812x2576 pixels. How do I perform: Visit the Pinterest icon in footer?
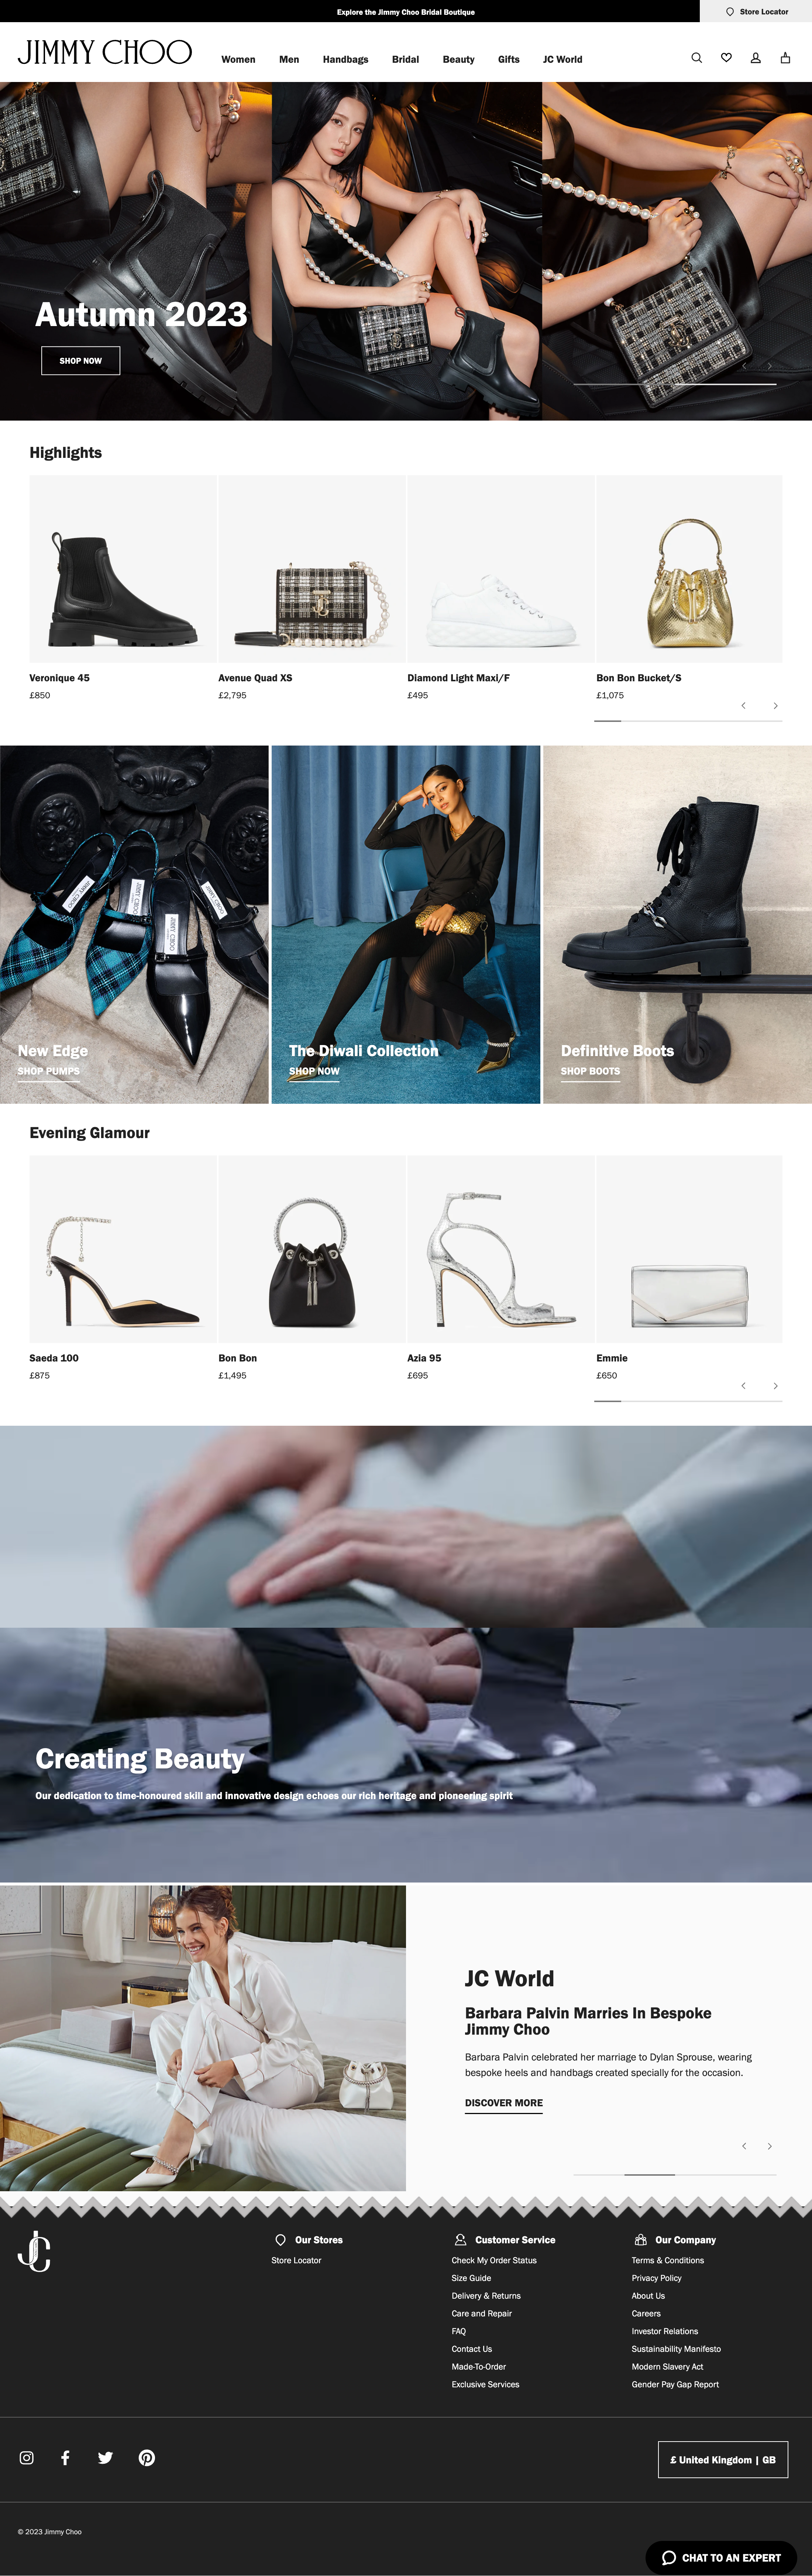pos(147,2457)
